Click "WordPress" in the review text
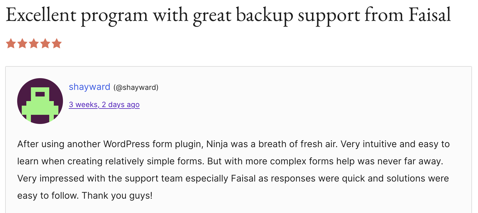This screenshot has width=478, height=213. 126,144
